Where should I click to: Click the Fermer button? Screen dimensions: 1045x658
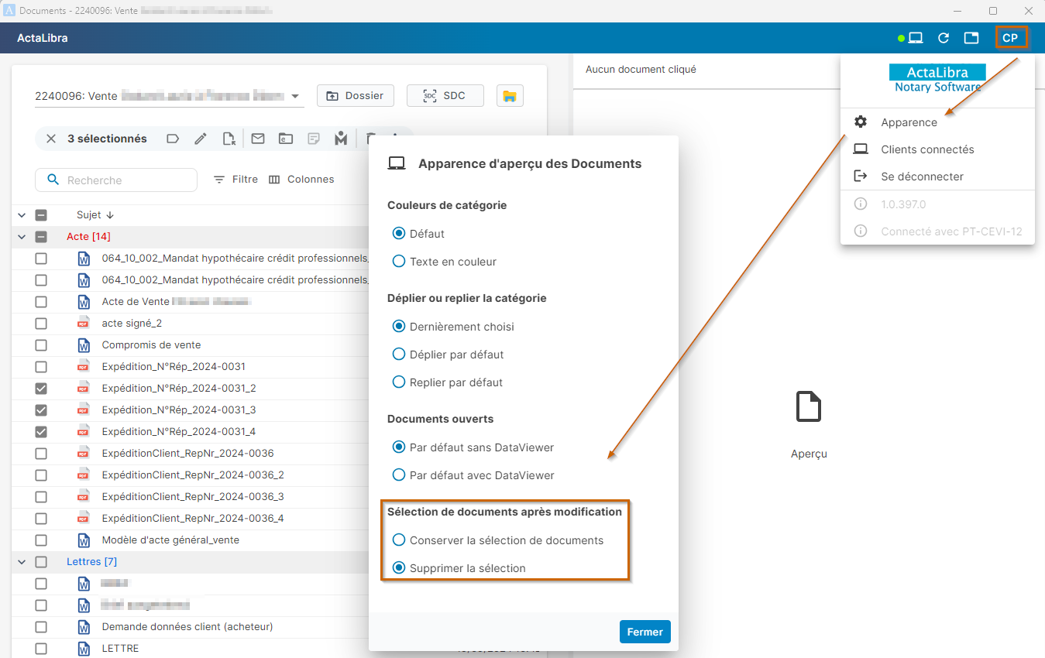(x=645, y=632)
